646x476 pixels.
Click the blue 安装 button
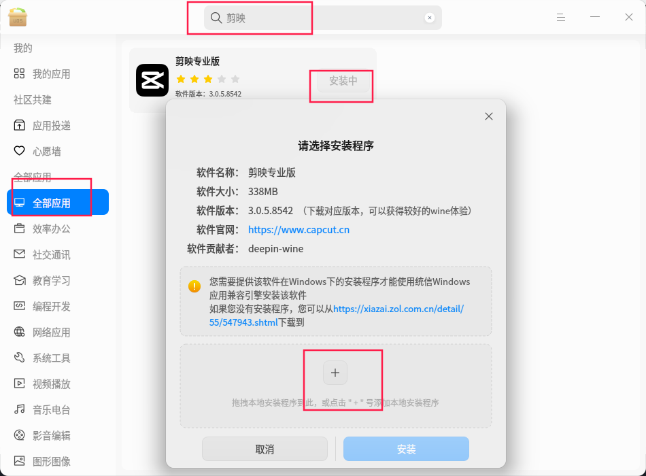(x=406, y=449)
